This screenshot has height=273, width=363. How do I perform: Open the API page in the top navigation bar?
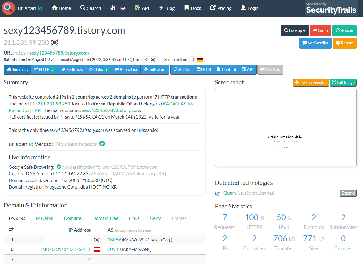pyautogui.click(x=142, y=8)
